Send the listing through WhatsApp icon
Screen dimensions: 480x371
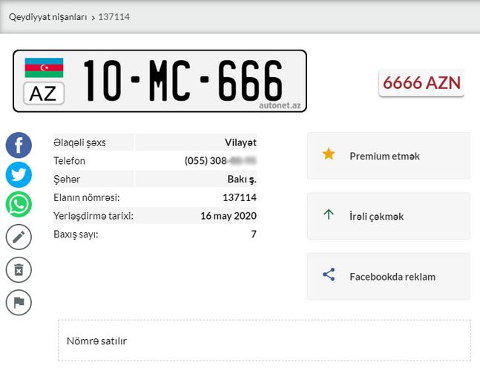pyautogui.click(x=19, y=204)
